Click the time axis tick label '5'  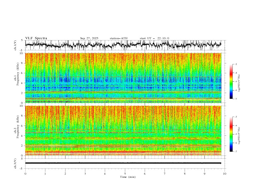coord(125,174)
